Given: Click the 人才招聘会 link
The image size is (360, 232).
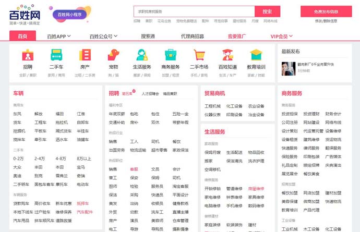Looking at the screenshot, I should click(x=150, y=94).
